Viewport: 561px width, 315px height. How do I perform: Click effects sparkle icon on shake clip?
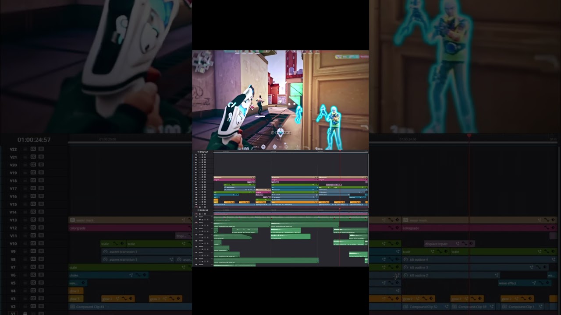pos(131,275)
